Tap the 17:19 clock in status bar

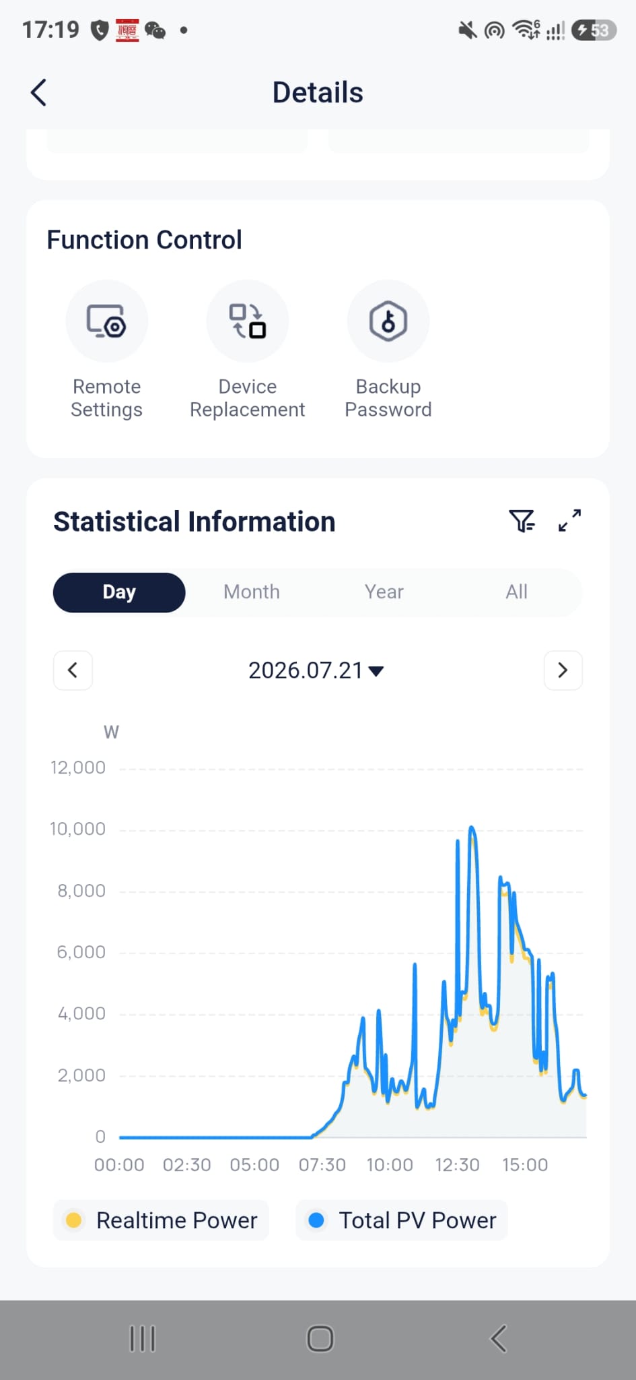pyautogui.click(x=50, y=30)
